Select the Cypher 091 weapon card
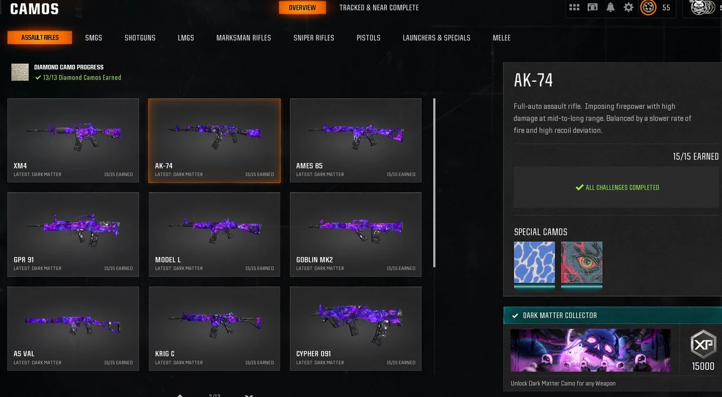This screenshot has width=722, height=397. tap(355, 329)
